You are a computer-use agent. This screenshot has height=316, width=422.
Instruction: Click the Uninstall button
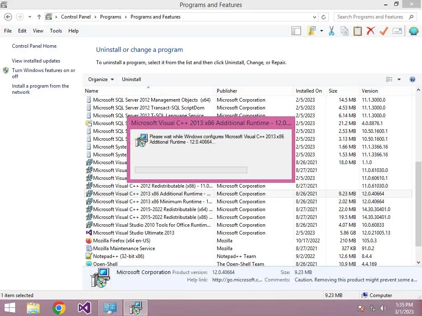[131, 79]
